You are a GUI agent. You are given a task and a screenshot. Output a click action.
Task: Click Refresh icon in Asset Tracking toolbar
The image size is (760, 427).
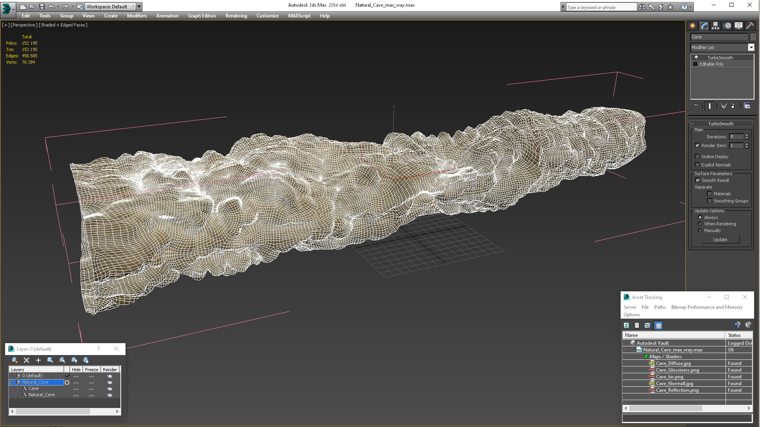[x=626, y=325]
